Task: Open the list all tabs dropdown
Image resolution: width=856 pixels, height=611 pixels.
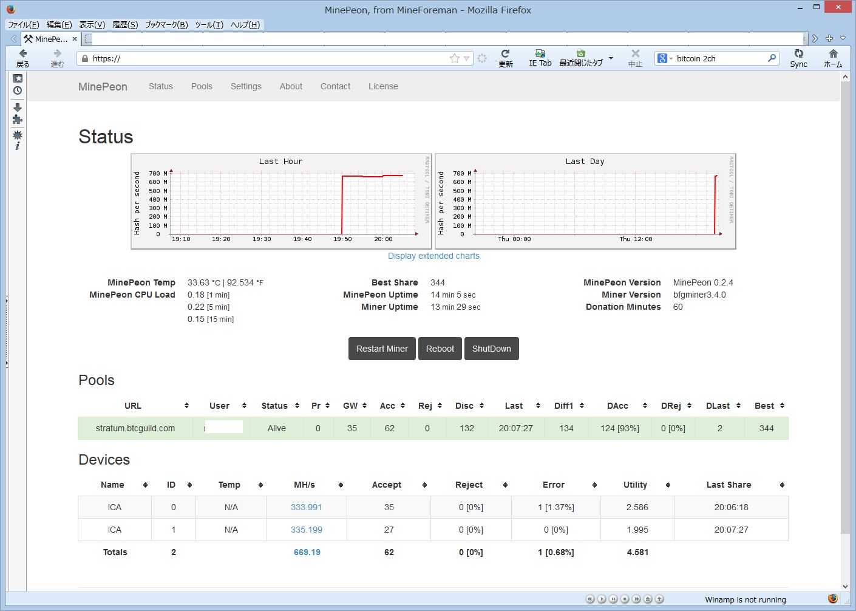Action: tap(843, 38)
